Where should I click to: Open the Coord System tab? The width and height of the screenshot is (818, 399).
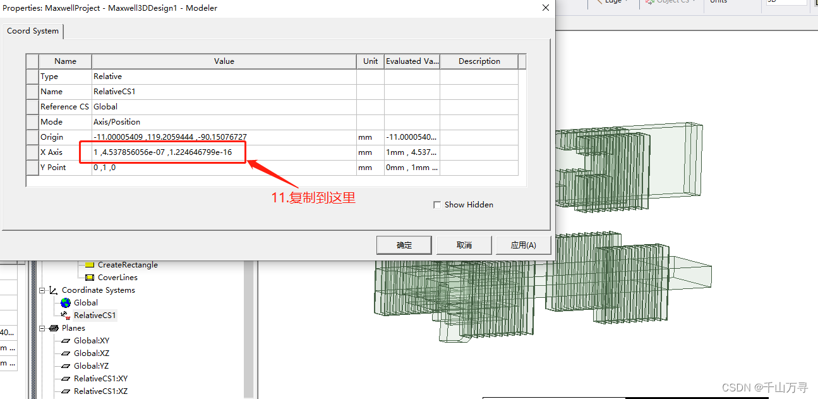[33, 31]
